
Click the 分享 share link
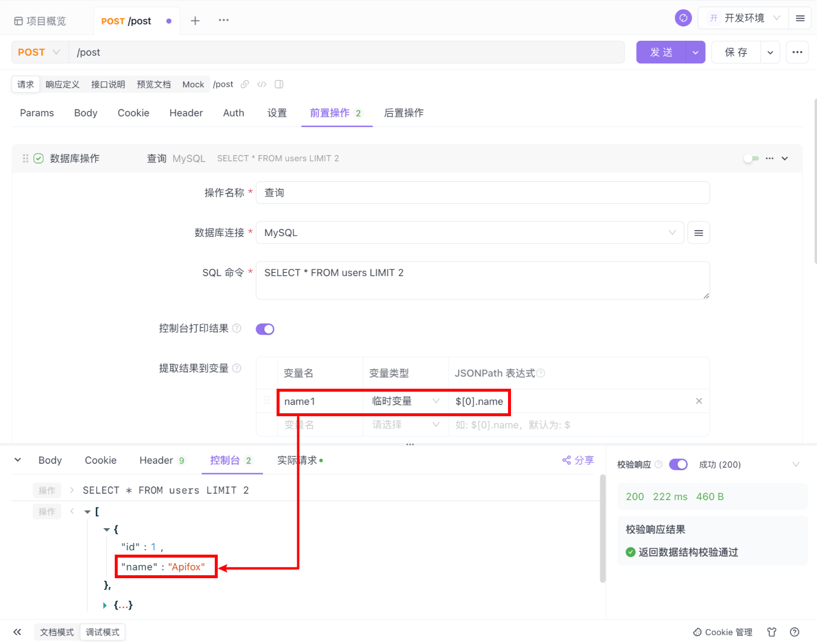(578, 460)
